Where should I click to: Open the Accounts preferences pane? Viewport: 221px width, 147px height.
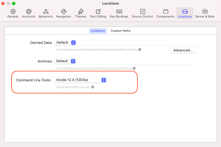[x=28, y=13]
